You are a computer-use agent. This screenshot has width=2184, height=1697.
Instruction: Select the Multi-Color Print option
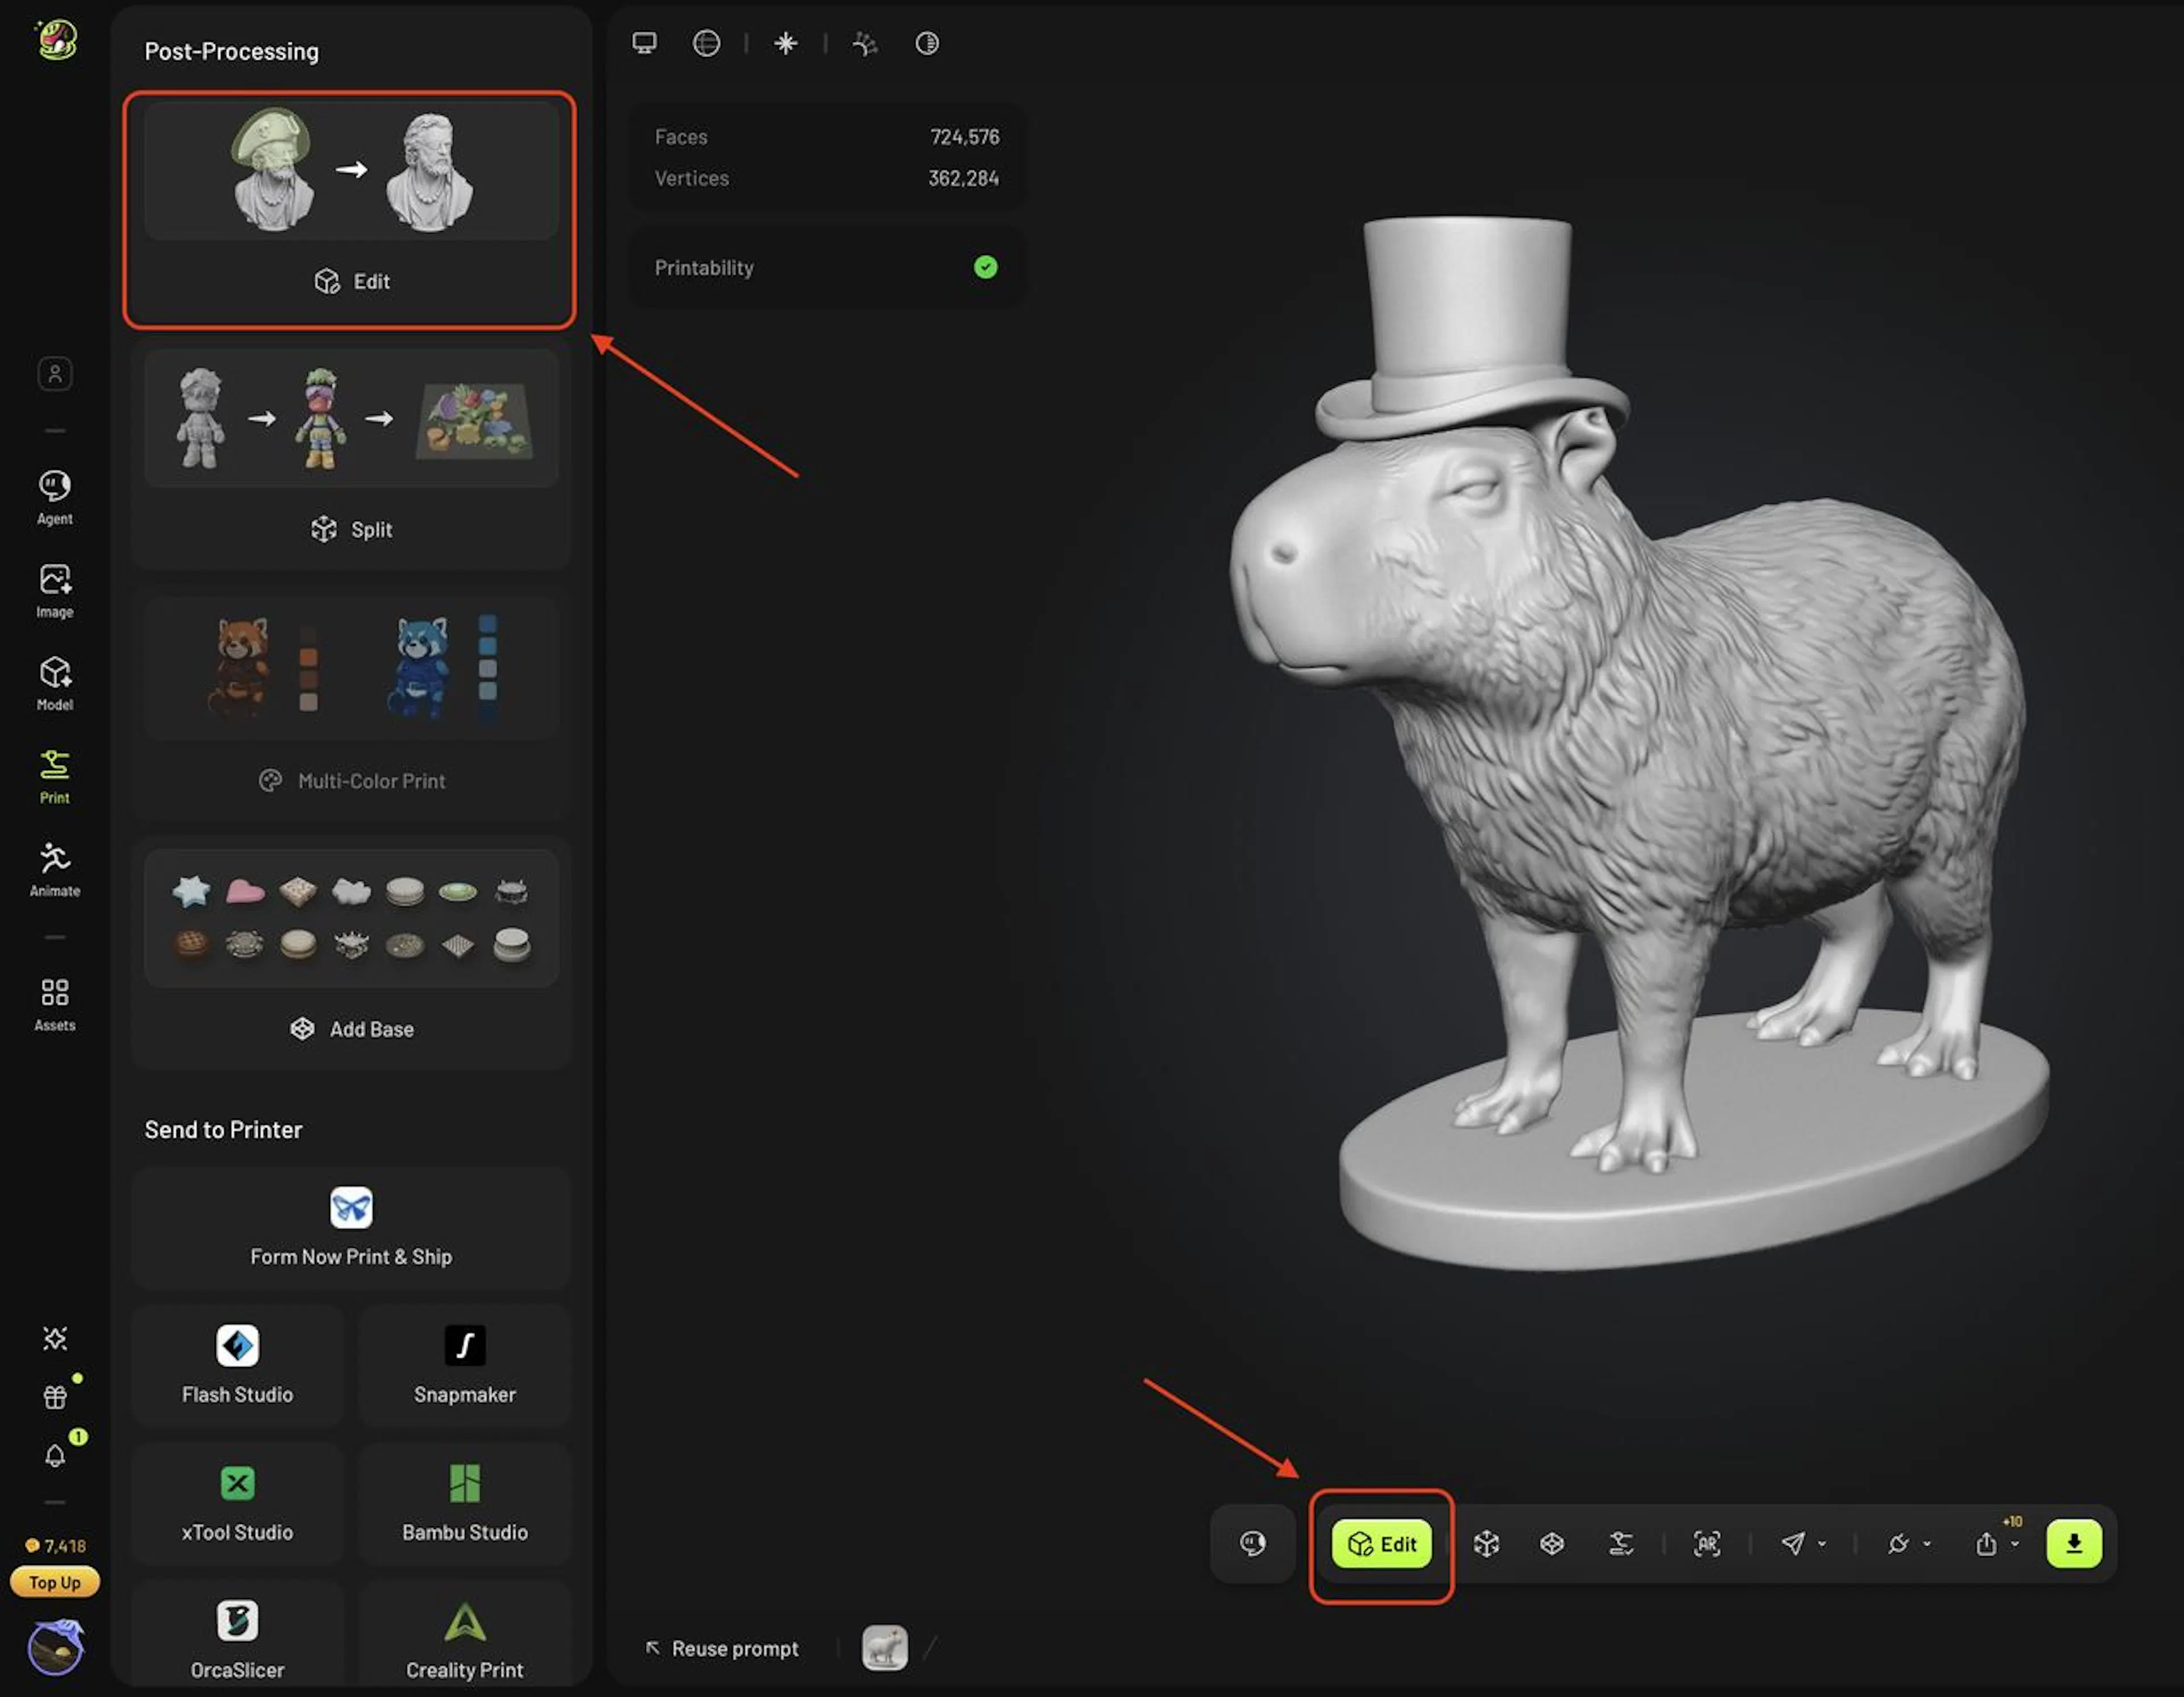click(351, 708)
